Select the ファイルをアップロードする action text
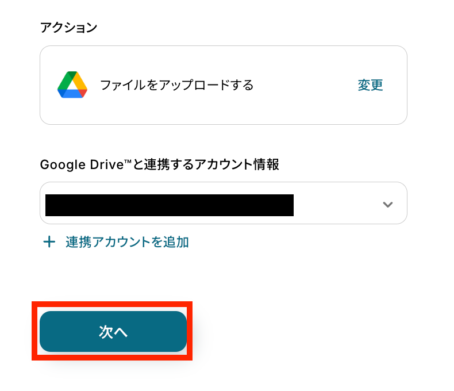This screenshot has width=454, height=391. (x=176, y=85)
